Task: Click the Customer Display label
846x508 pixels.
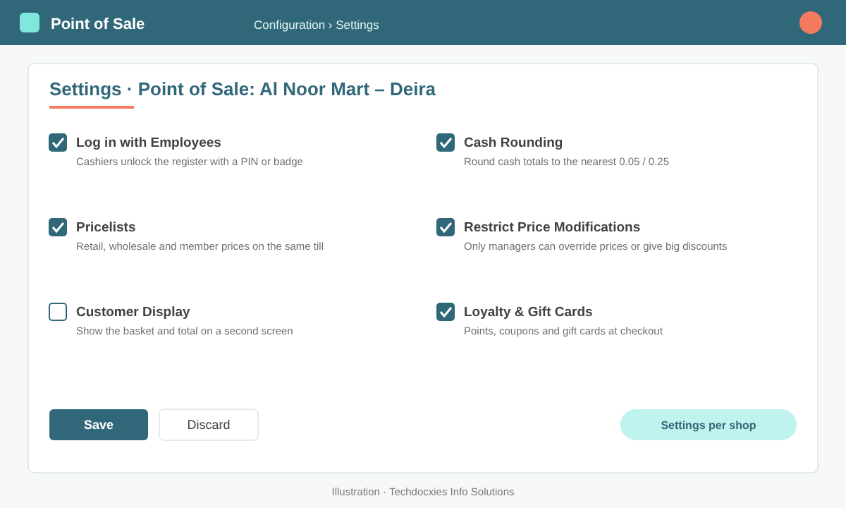Action: pos(133,312)
